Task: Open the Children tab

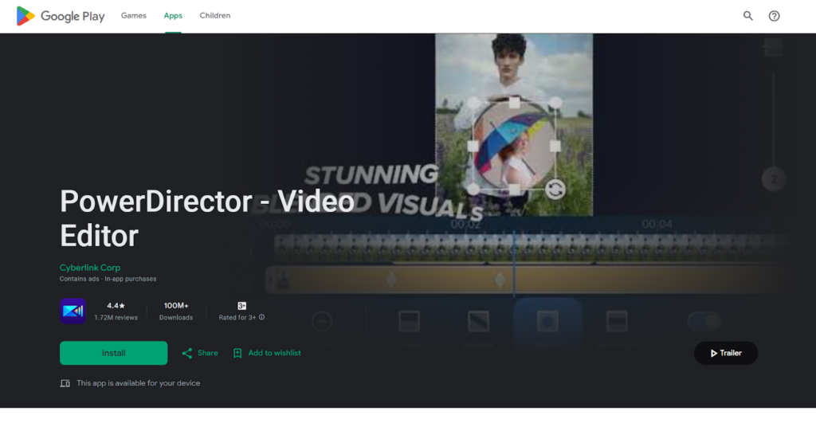Action: (x=215, y=16)
